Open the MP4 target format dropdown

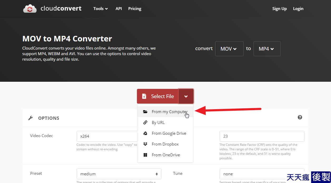(267, 49)
